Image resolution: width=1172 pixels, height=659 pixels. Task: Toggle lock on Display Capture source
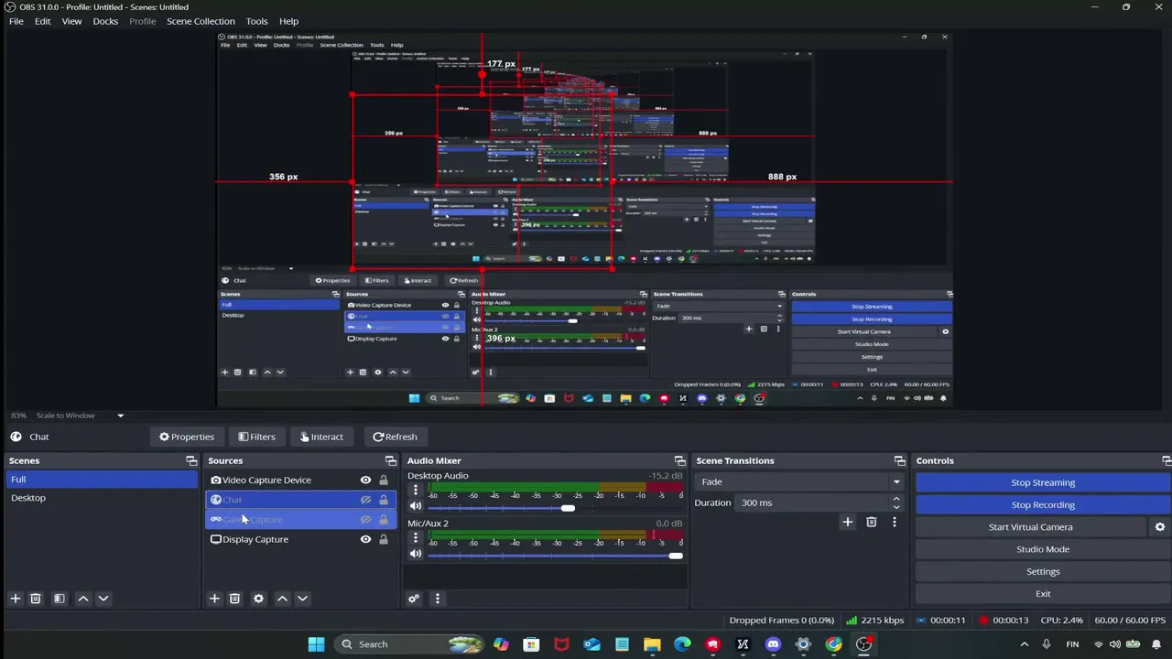point(384,540)
